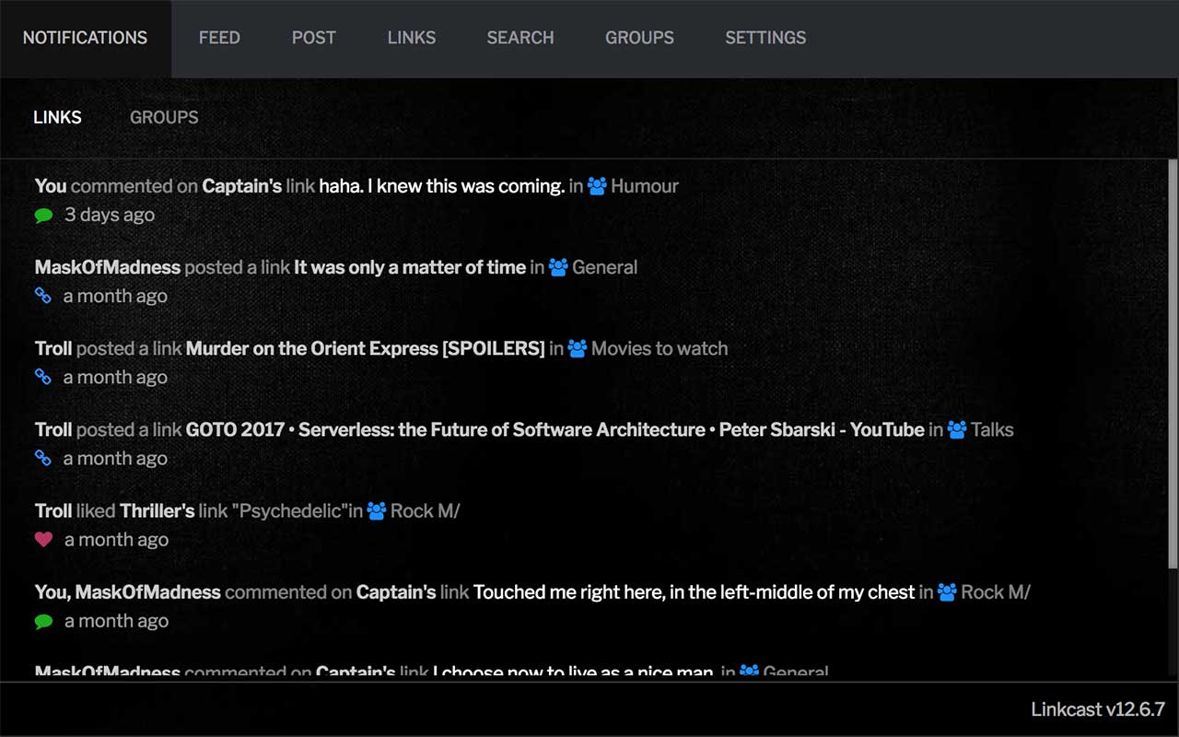Open the Links tab in top navigation
Screen dimensions: 1179x737
(x=412, y=38)
